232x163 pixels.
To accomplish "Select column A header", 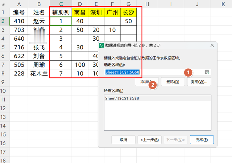I will [19, 4].
